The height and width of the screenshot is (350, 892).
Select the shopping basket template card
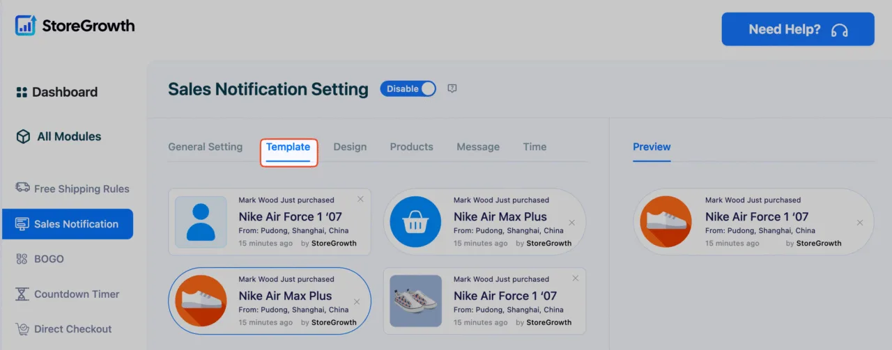tap(485, 222)
